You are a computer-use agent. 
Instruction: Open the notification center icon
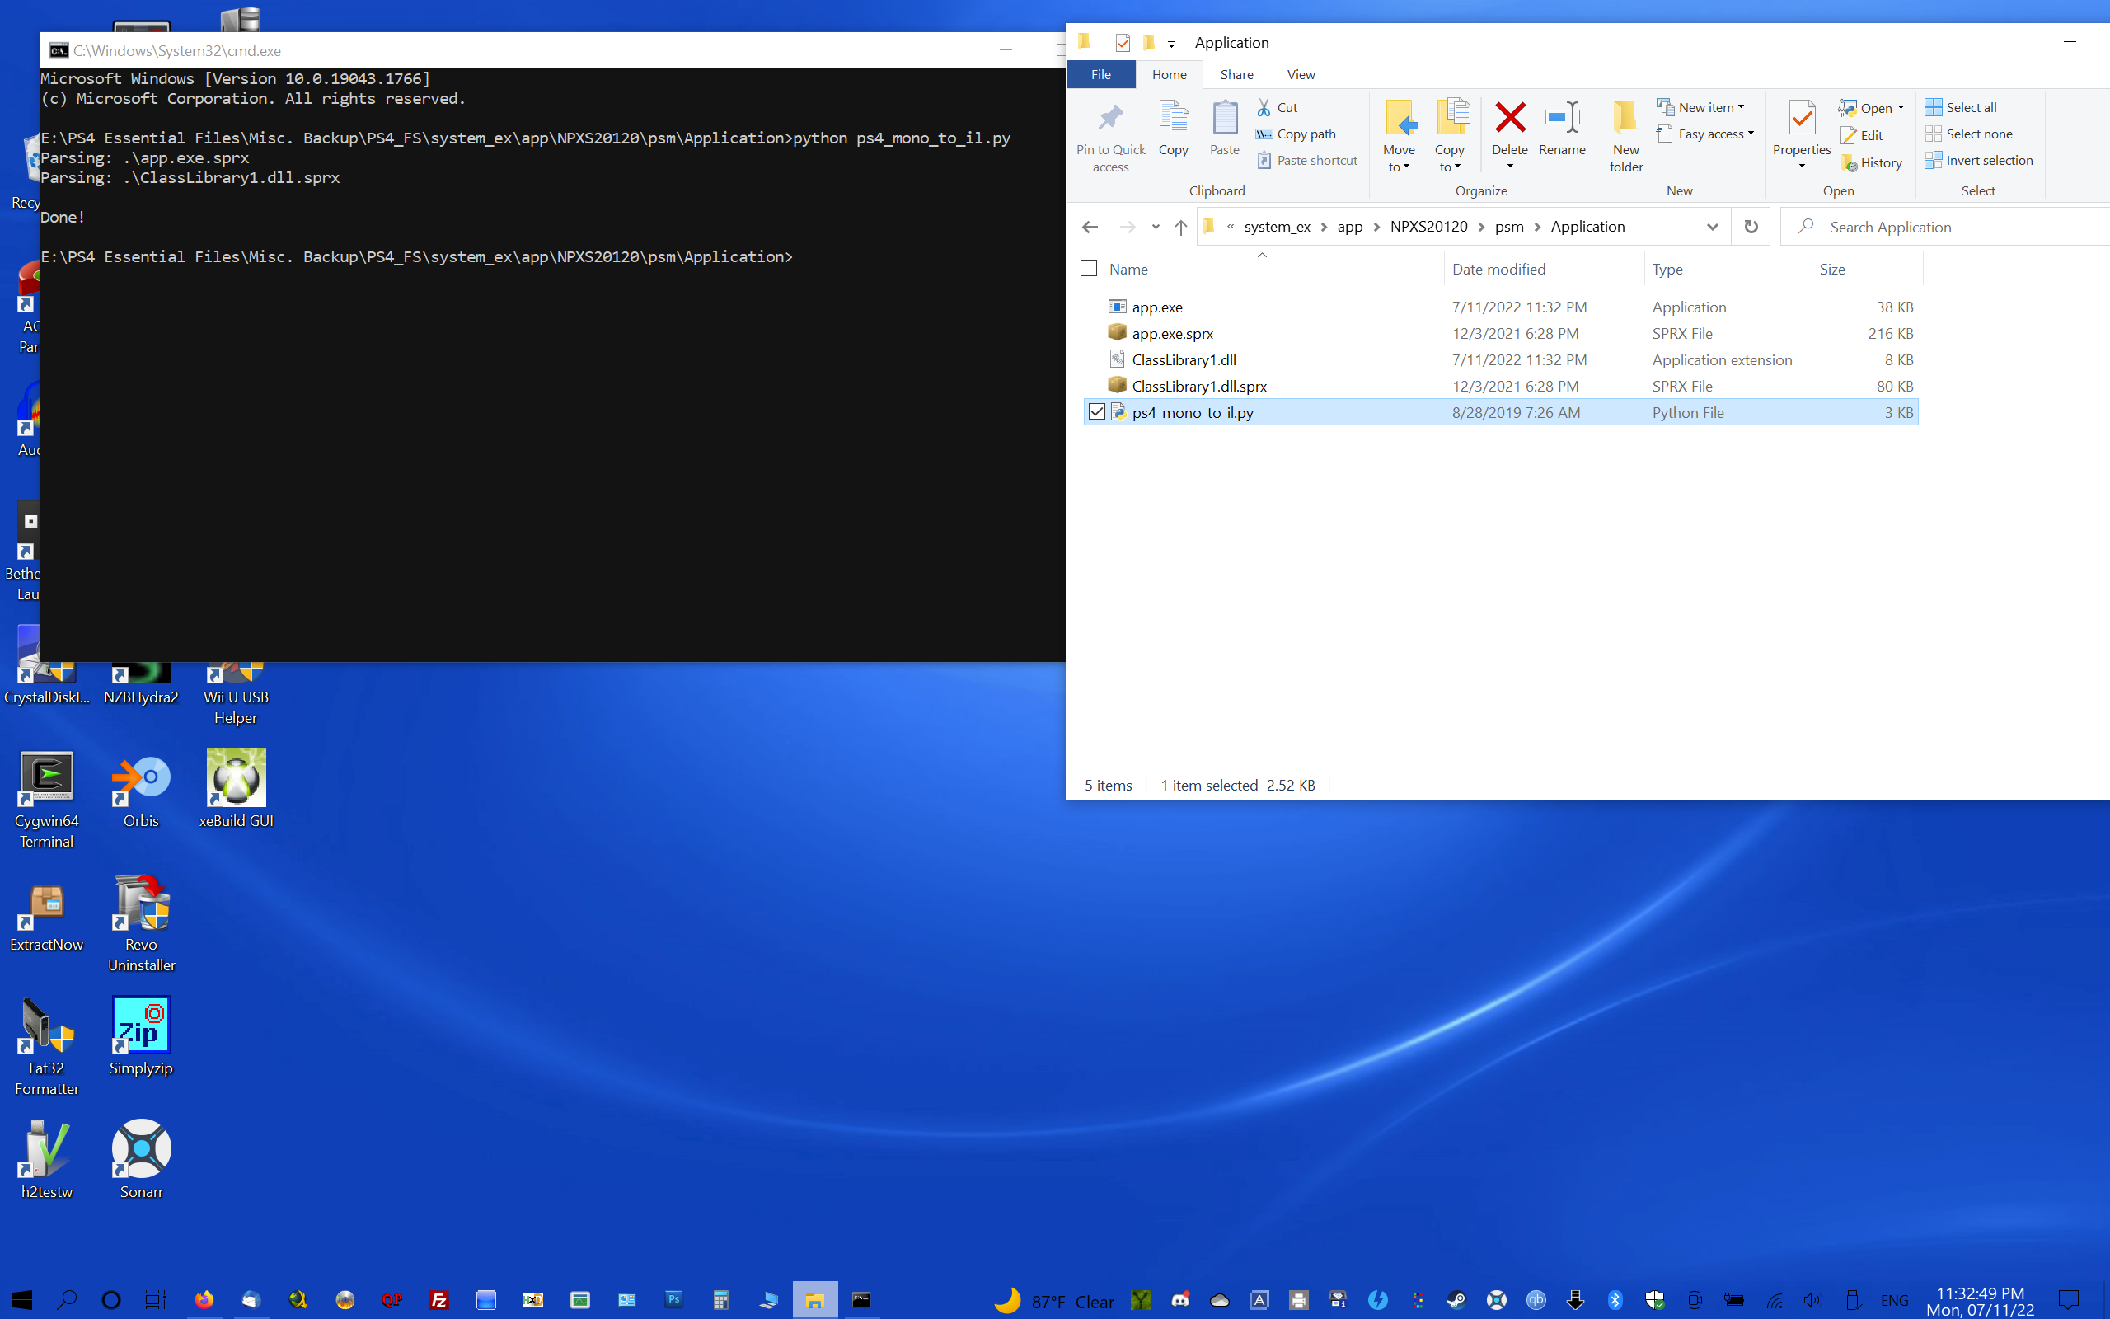(2068, 1300)
